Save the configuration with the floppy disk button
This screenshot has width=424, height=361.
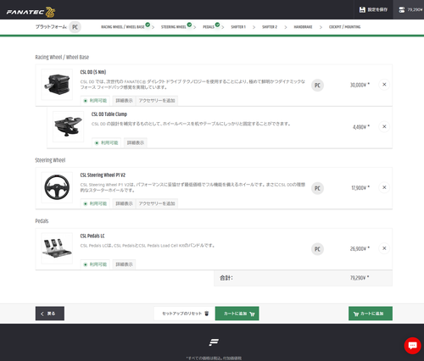click(x=373, y=9)
